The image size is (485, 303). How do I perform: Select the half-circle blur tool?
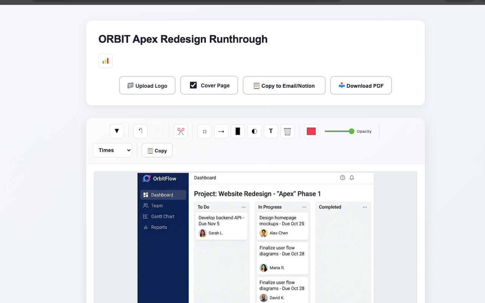click(254, 131)
